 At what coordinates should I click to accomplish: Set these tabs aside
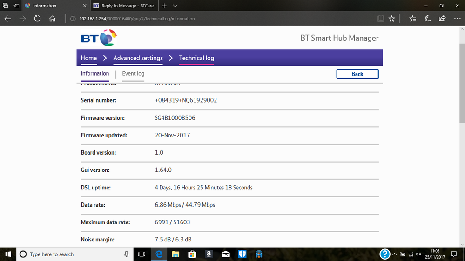click(16, 6)
